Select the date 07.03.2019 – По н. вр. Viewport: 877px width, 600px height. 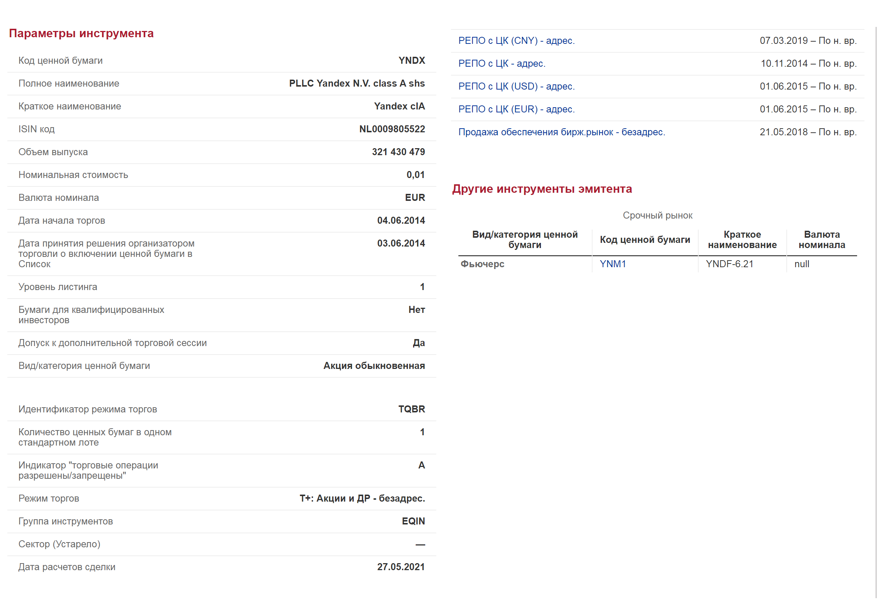pos(808,41)
